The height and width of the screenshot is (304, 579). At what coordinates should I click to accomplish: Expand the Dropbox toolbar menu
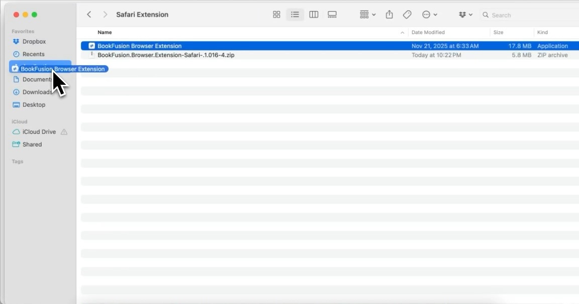[x=465, y=15]
